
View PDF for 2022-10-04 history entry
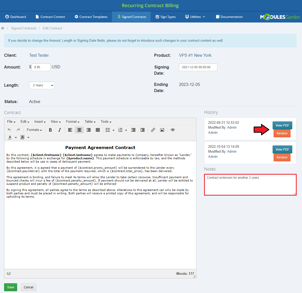(282, 150)
